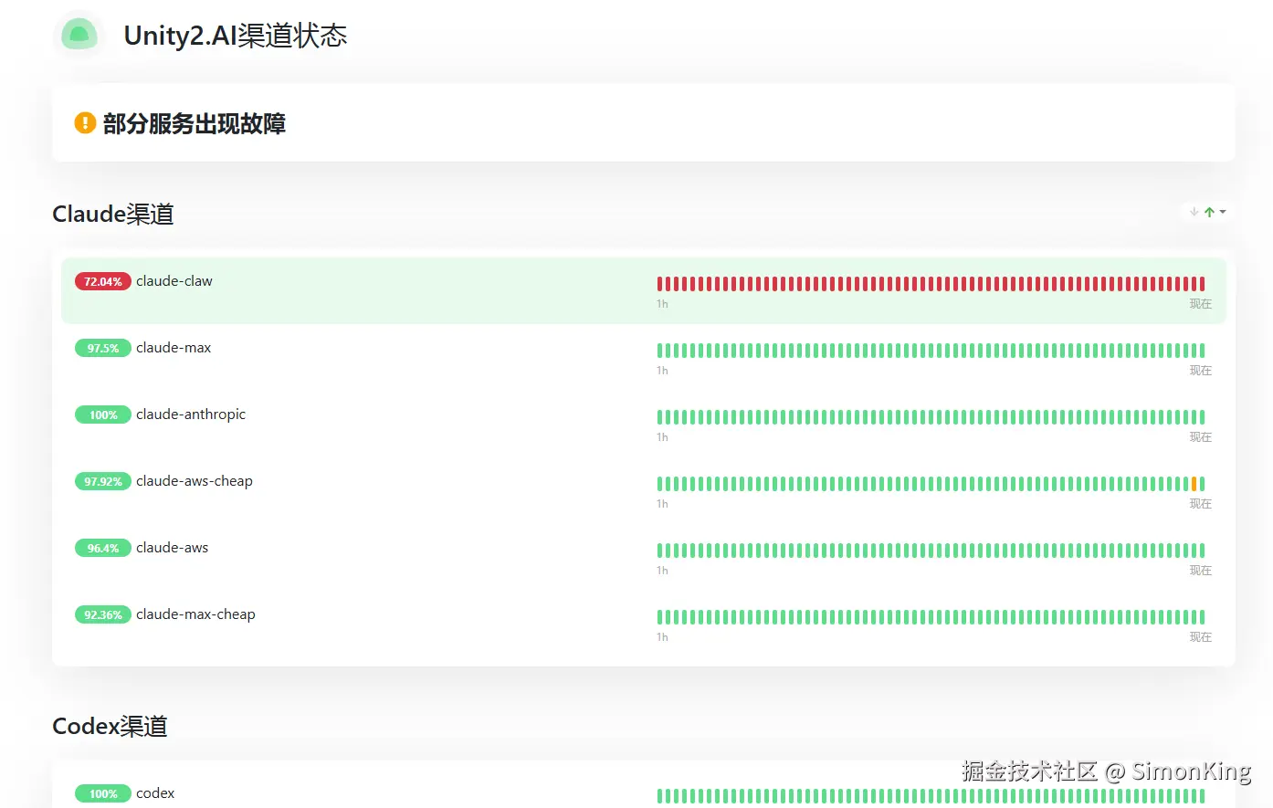Click the 1h label under claude-anthropic's bar
The image size is (1273, 808).
pos(662,437)
